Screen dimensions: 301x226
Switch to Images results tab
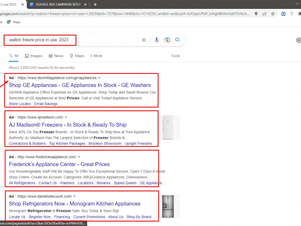[34, 56]
